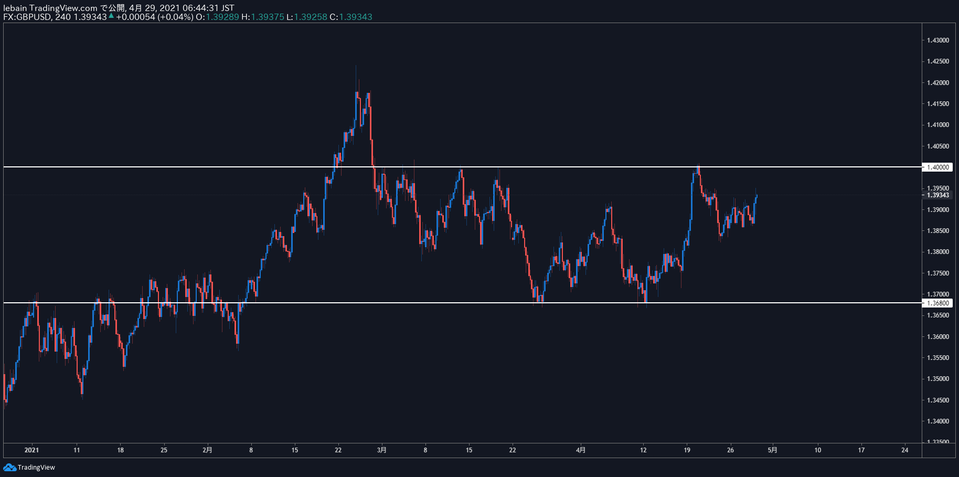Click the 1.41500 price axis label
The image size is (959, 477).
coord(937,104)
